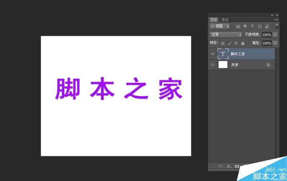
Task: Toggle the layer filtering switch
Action: [277, 26]
